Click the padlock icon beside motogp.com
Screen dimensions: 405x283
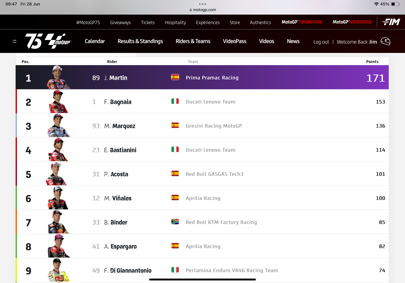(x=191, y=10)
